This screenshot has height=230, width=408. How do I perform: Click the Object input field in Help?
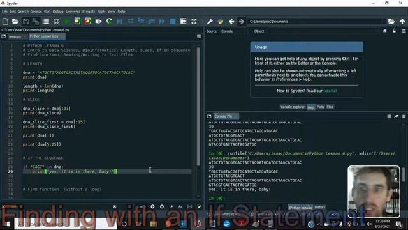coord(324,31)
